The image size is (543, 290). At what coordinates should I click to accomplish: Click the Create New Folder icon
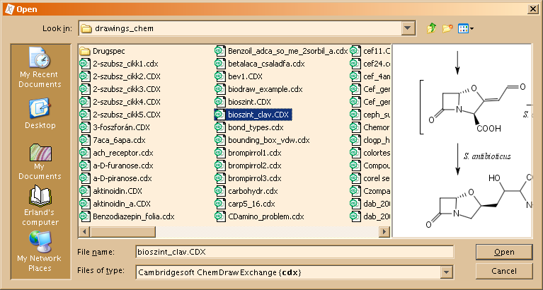click(447, 28)
